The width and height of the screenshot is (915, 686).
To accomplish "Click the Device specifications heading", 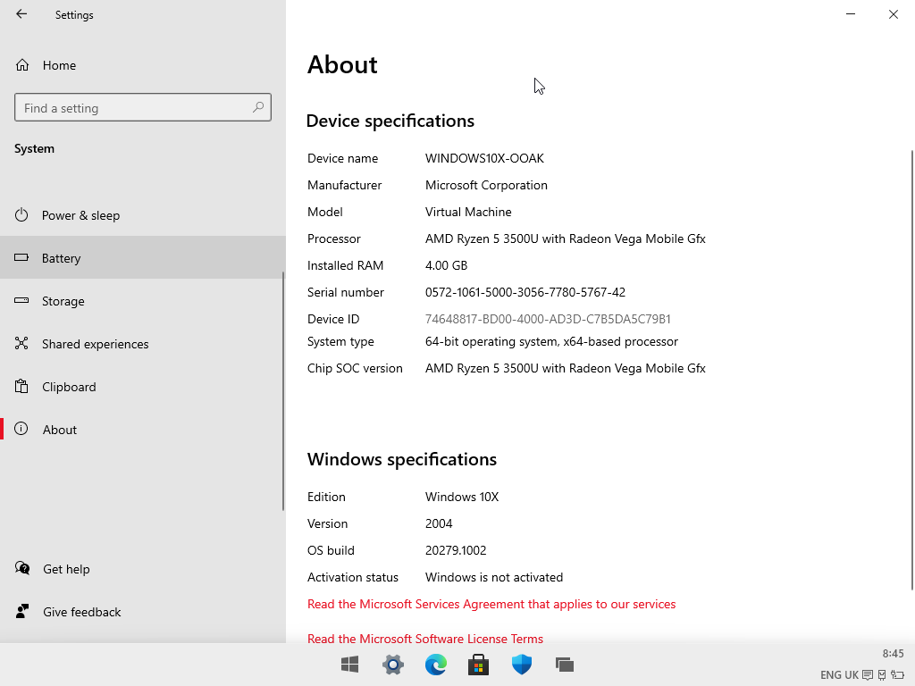I will click(390, 121).
